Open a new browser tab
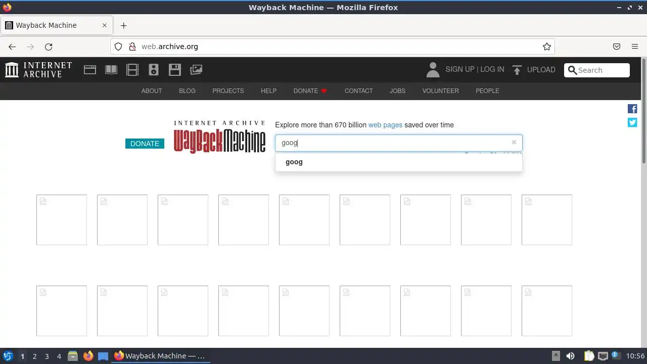The width and height of the screenshot is (647, 364). (x=123, y=25)
